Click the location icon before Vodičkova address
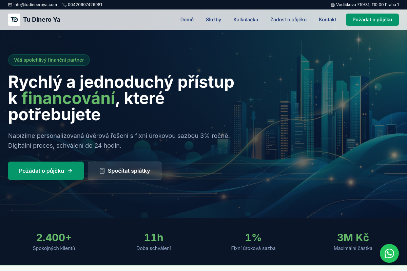407x271 pixels. 332,5
